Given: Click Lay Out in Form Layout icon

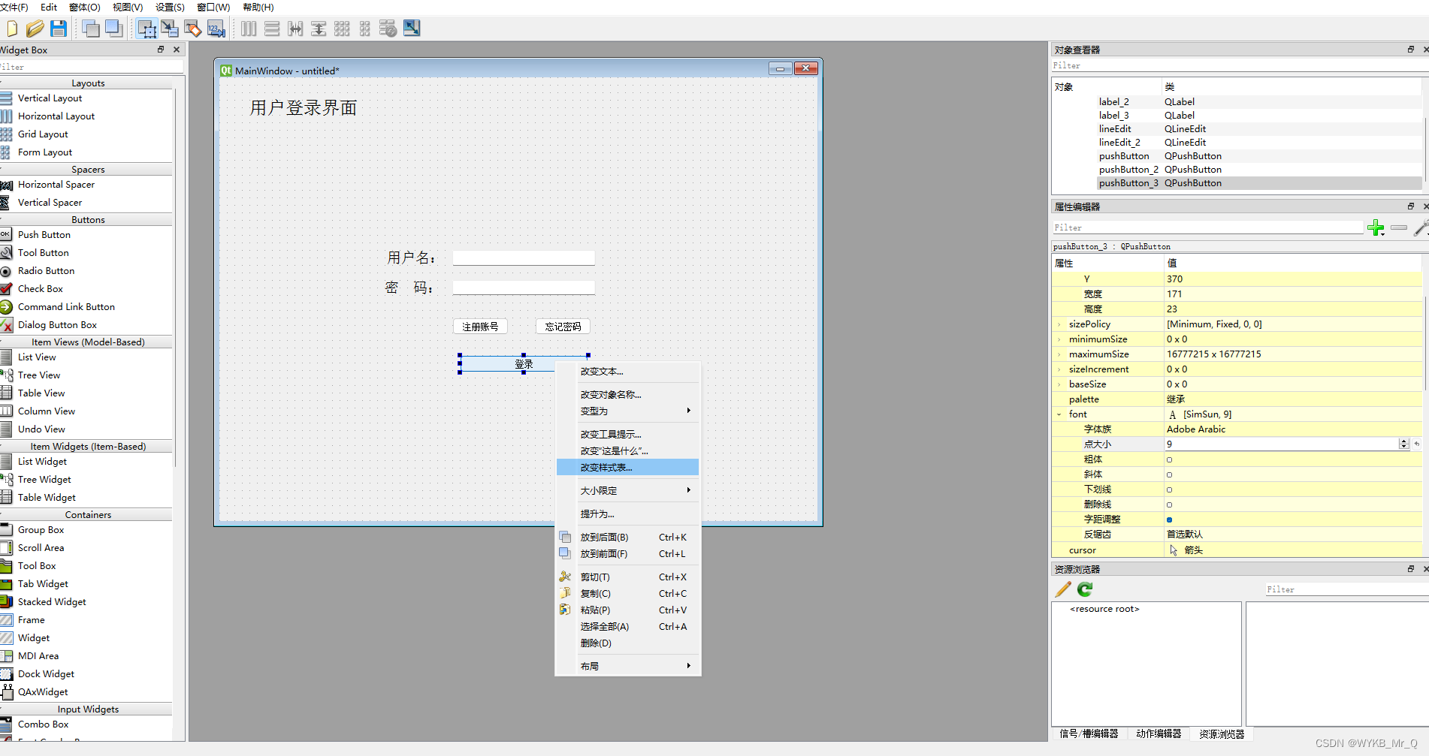Looking at the screenshot, I should point(365,29).
